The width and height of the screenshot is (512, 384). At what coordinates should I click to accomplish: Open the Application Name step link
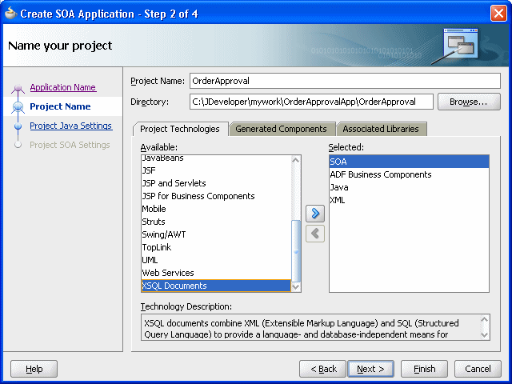click(x=63, y=87)
